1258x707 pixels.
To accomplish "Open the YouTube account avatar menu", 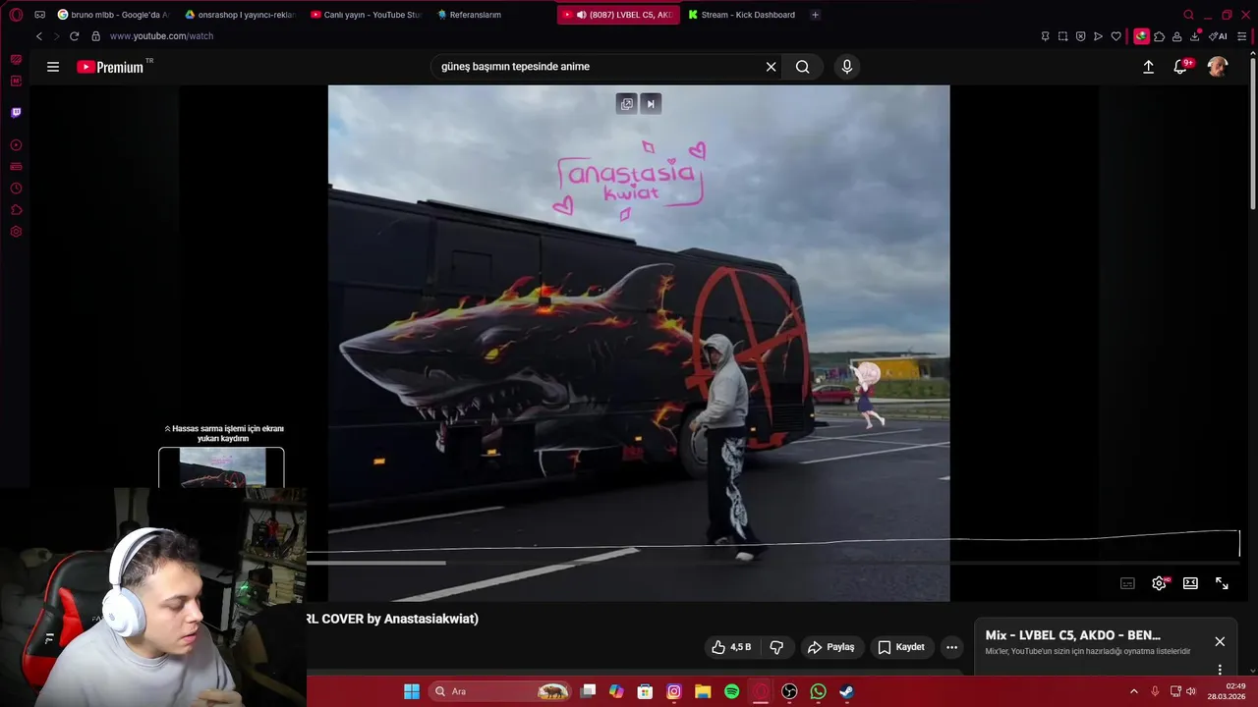I will click(x=1218, y=67).
